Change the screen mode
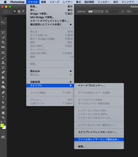Viewport: 138px width, 157px height. click(x=3, y=137)
